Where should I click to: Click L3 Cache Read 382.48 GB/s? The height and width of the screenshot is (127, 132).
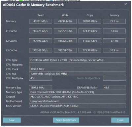pos(41,50)
